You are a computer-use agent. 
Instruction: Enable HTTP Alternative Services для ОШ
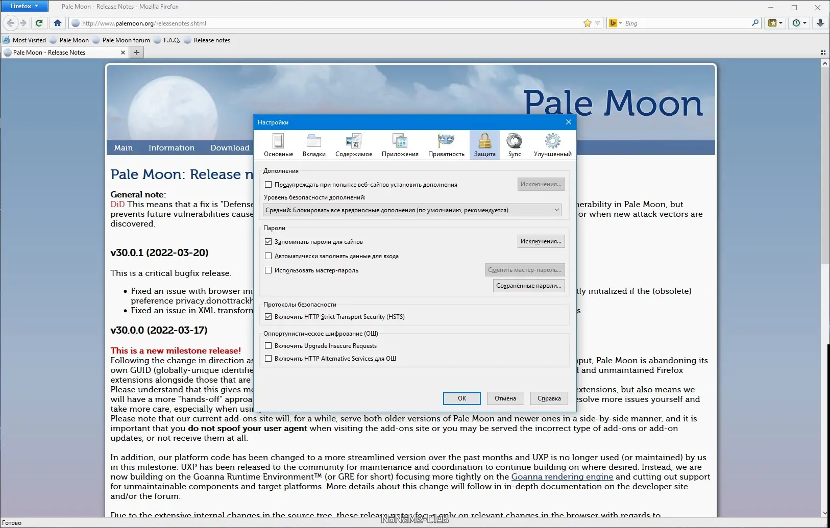point(268,359)
